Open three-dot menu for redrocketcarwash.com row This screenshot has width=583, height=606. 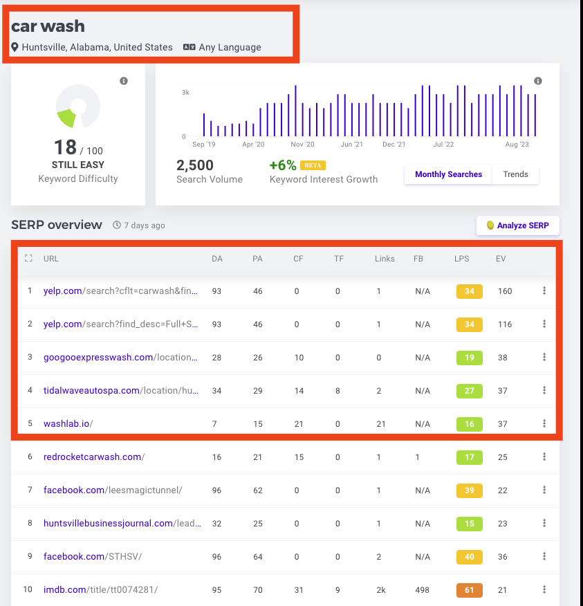(x=544, y=457)
